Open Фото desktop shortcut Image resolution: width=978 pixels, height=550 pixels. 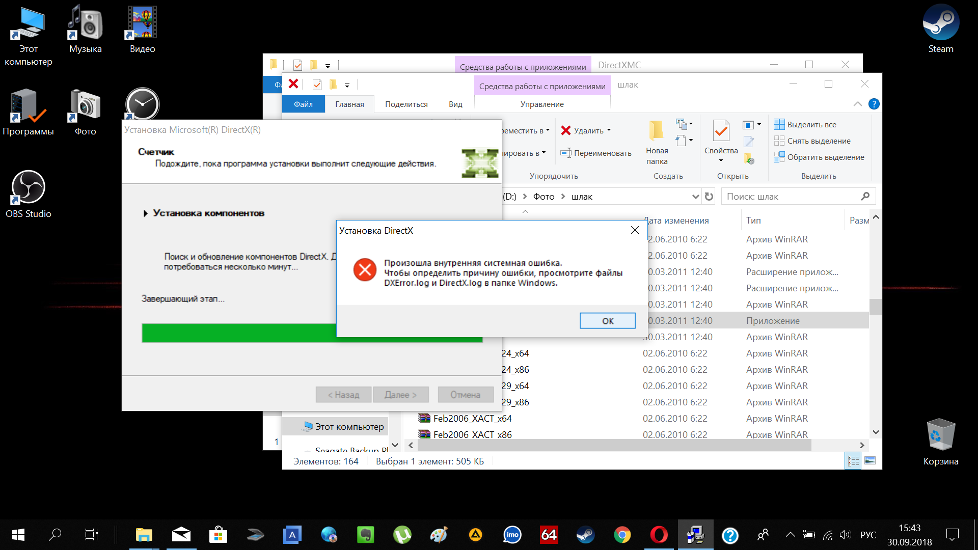(x=86, y=112)
